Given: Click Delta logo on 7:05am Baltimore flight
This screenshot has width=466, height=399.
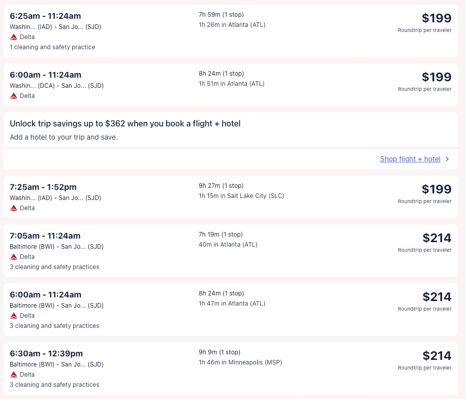Looking at the screenshot, I should click(14, 257).
